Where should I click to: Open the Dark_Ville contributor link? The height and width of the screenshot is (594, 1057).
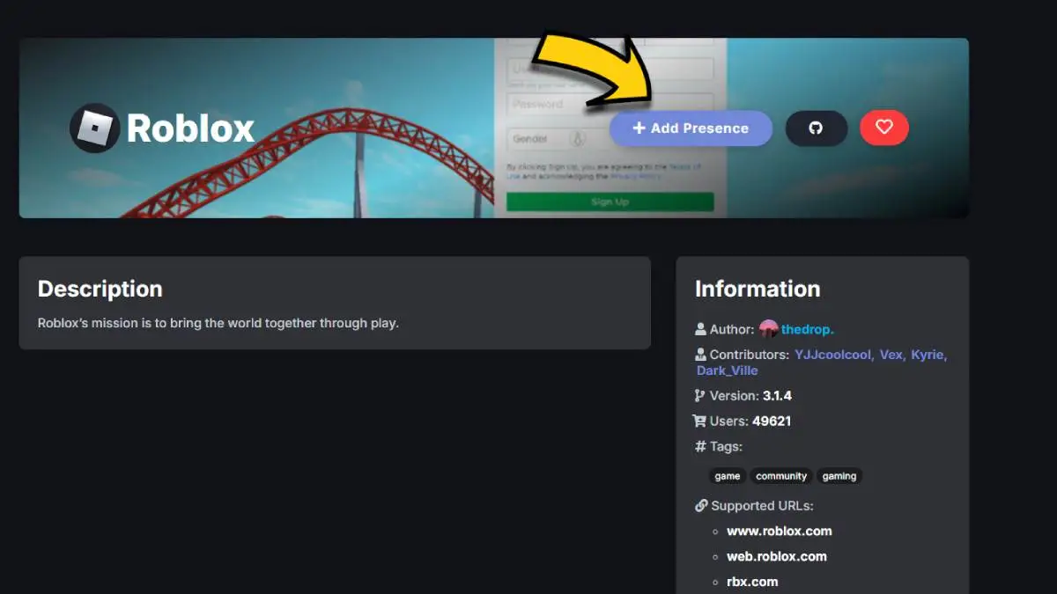click(x=727, y=370)
